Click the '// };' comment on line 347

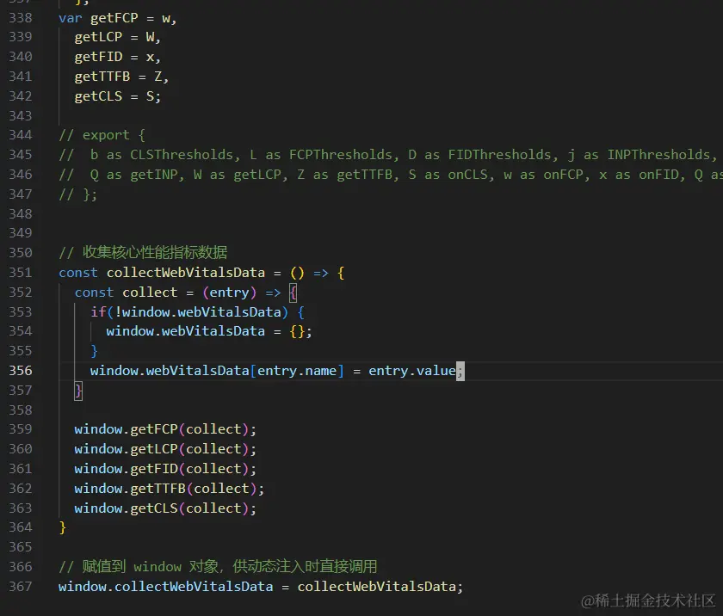coord(78,194)
